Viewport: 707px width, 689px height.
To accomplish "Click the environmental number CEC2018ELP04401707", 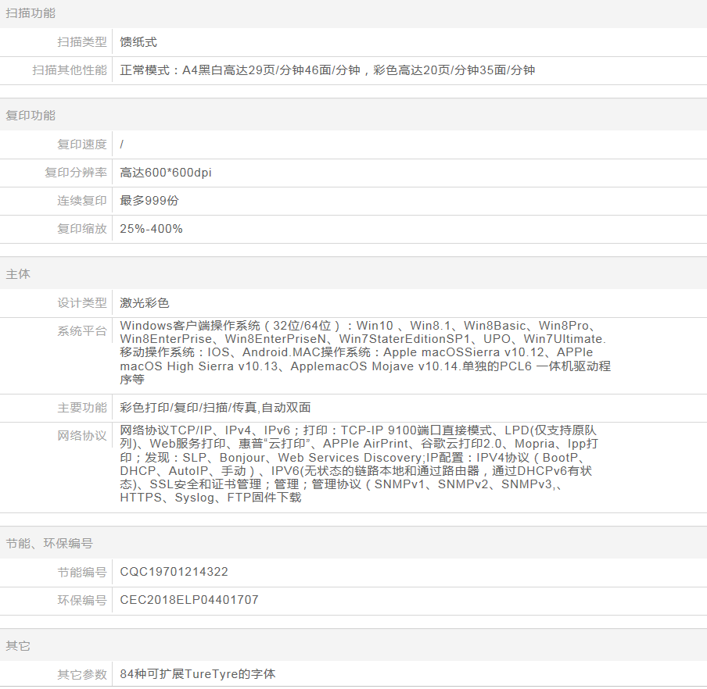I will point(189,600).
